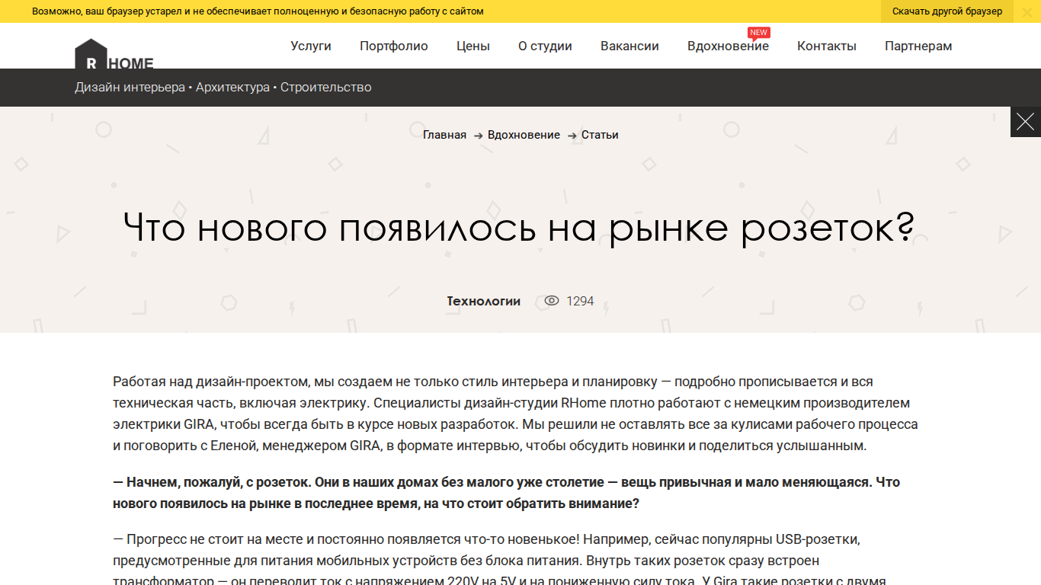Open the О студии menu item
1041x585 pixels.
[x=545, y=46]
